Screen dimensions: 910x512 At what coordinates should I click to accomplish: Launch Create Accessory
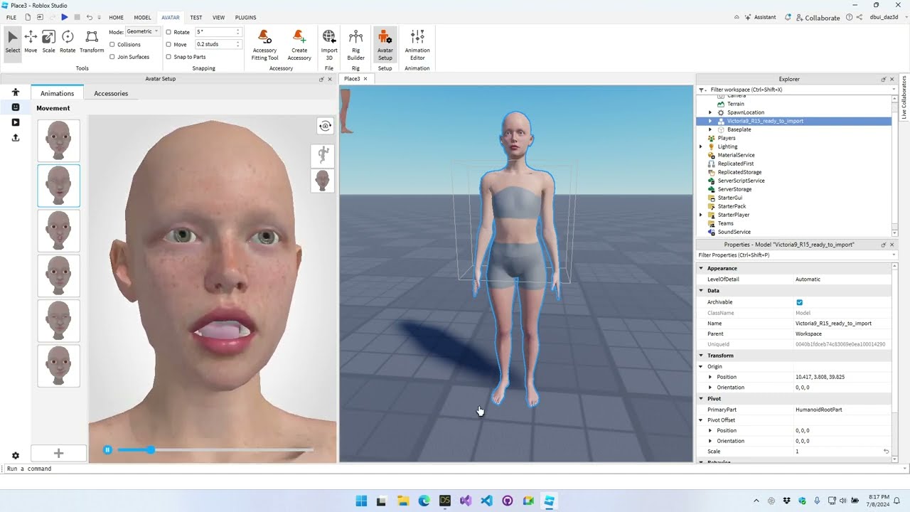(x=299, y=45)
